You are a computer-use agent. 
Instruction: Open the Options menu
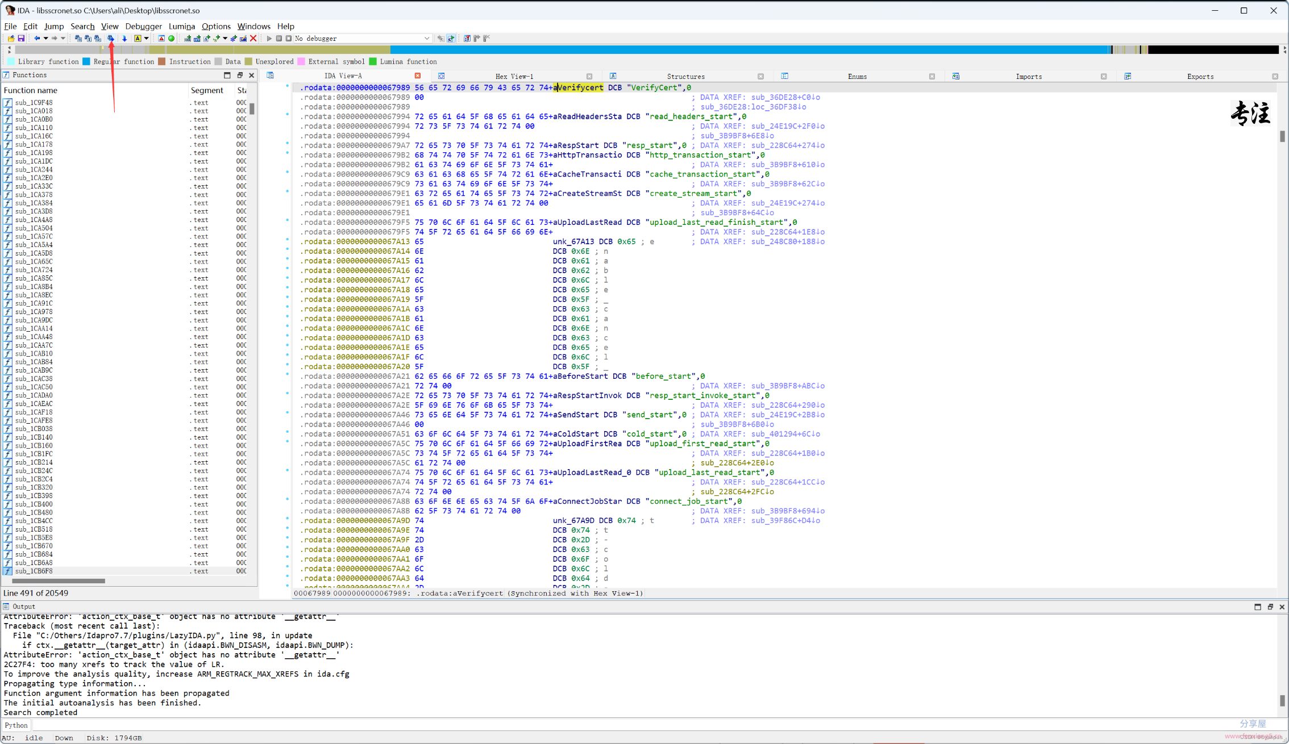216,26
